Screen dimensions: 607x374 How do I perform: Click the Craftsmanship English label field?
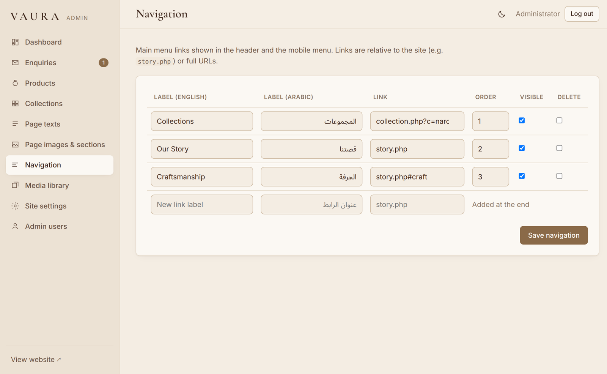point(202,177)
